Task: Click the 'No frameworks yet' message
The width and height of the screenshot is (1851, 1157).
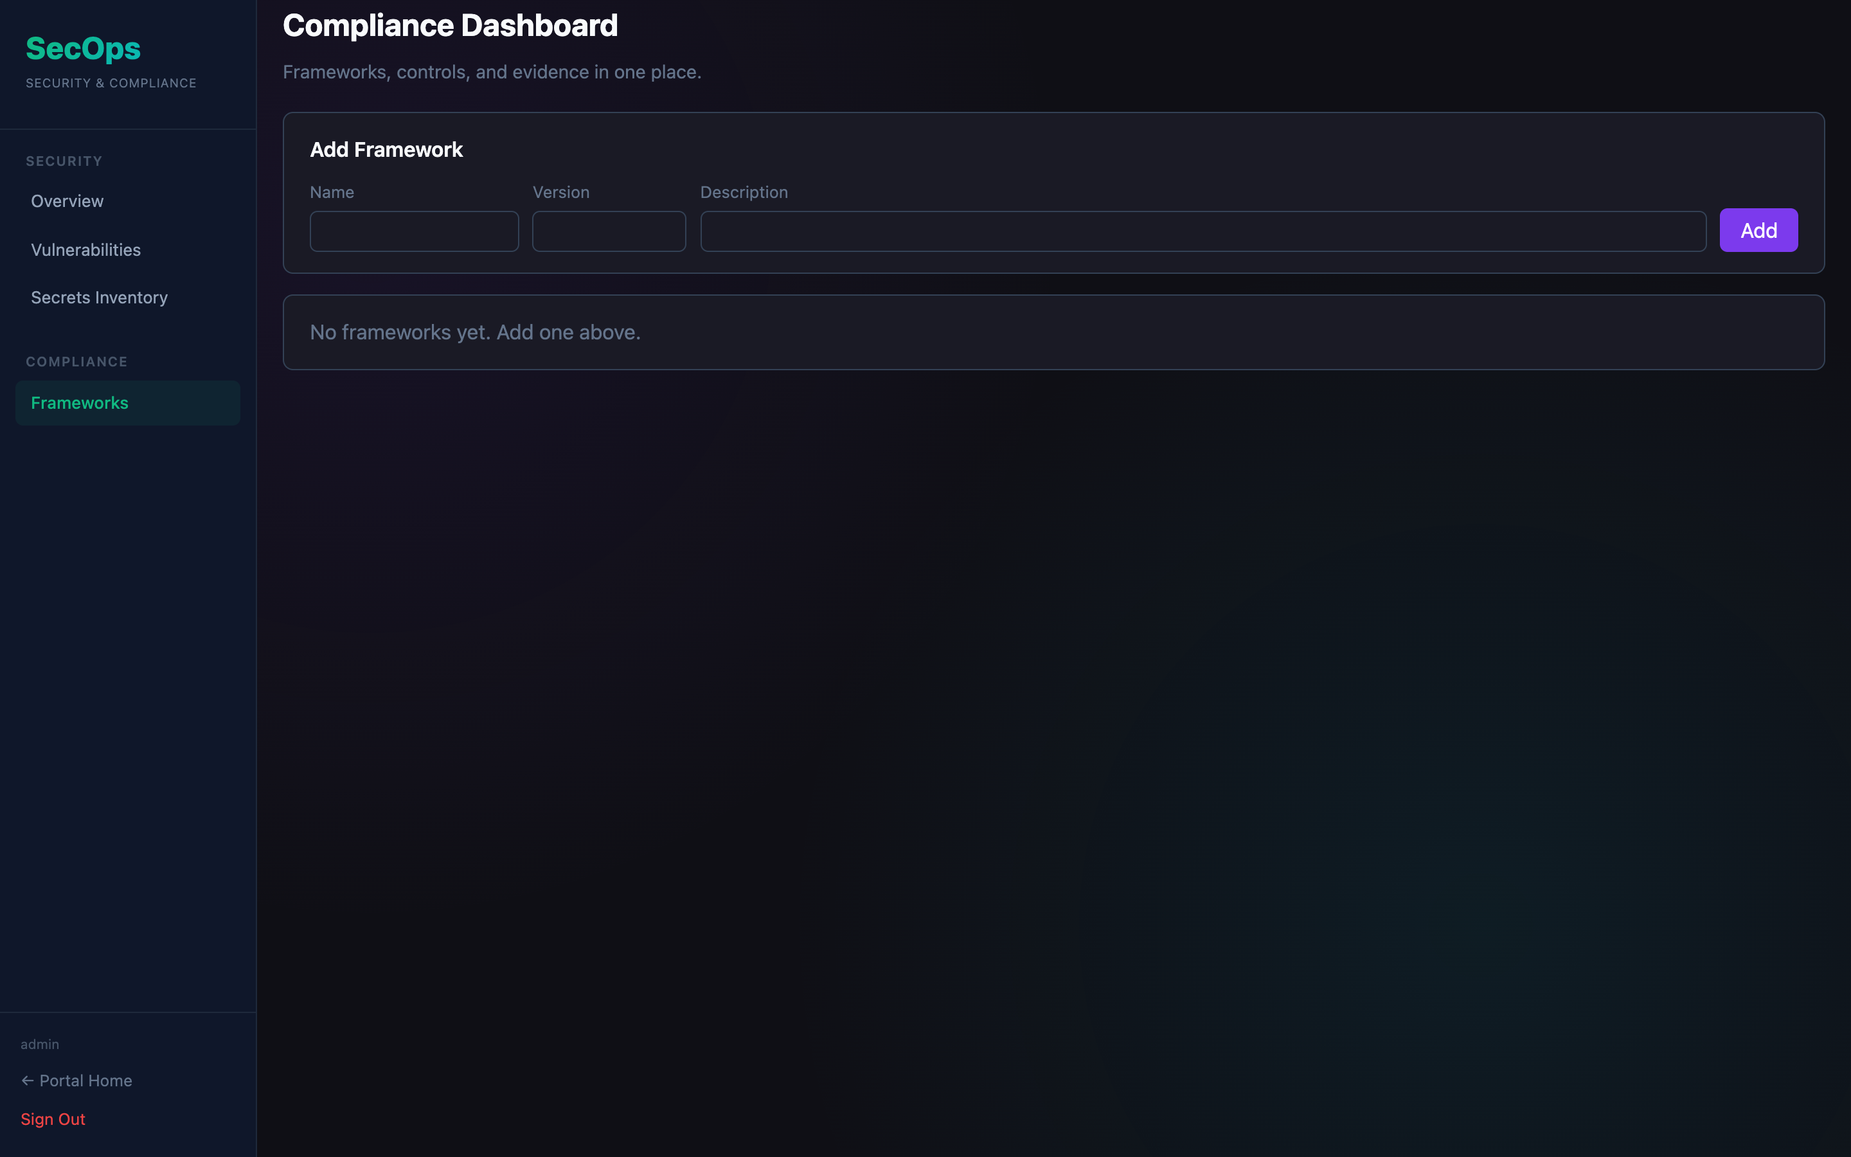Action: point(475,332)
